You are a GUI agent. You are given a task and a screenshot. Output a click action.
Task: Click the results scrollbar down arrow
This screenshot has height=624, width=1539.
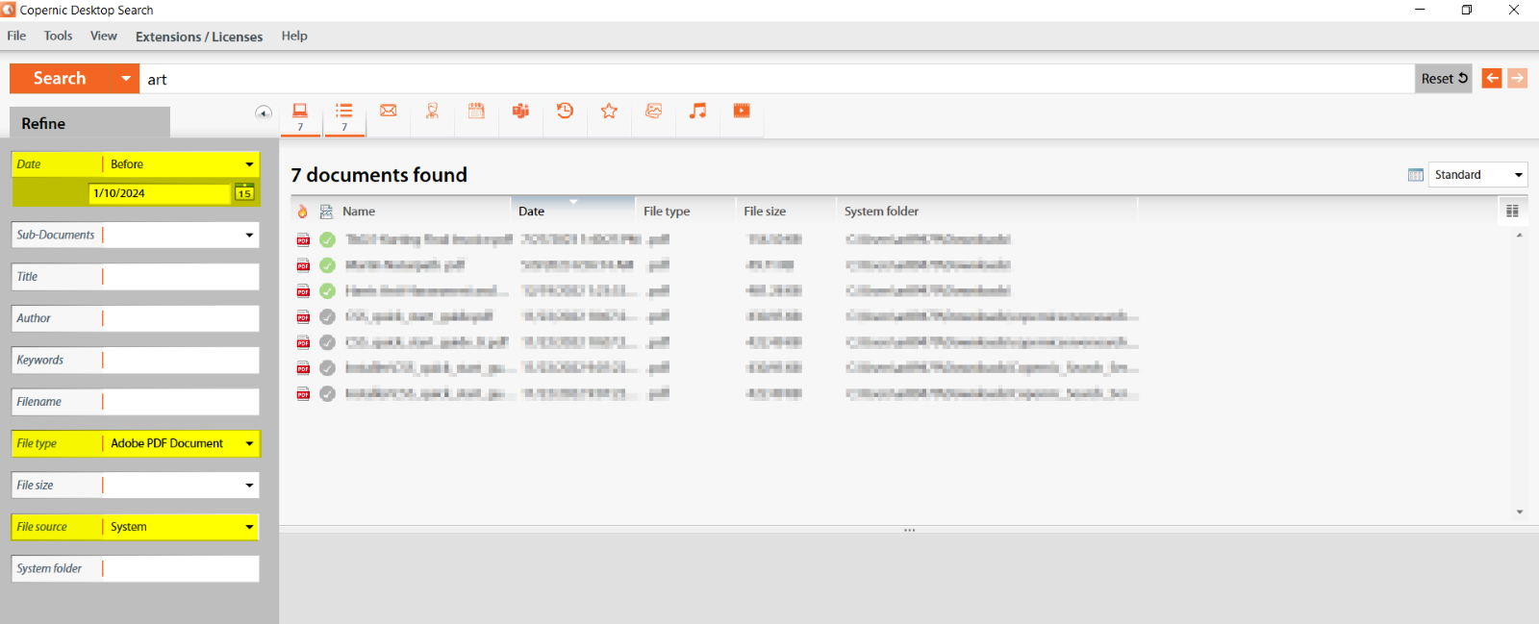coord(1520,512)
